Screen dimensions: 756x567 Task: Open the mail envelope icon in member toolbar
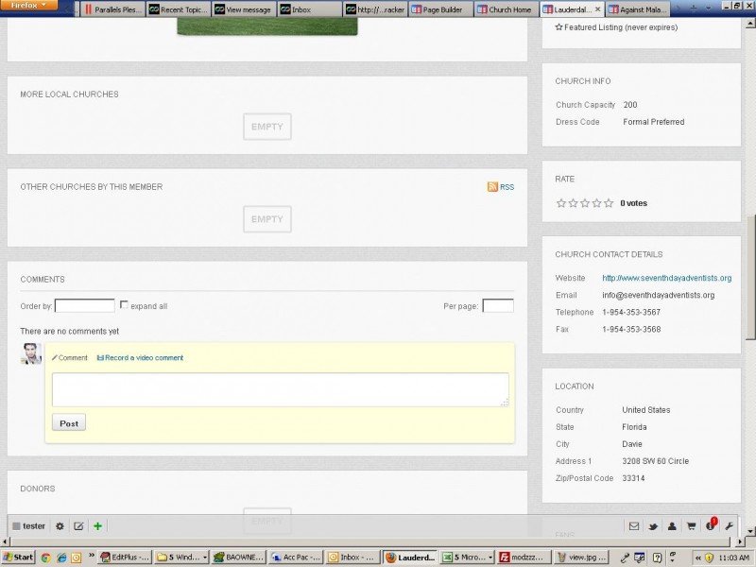(634, 526)
